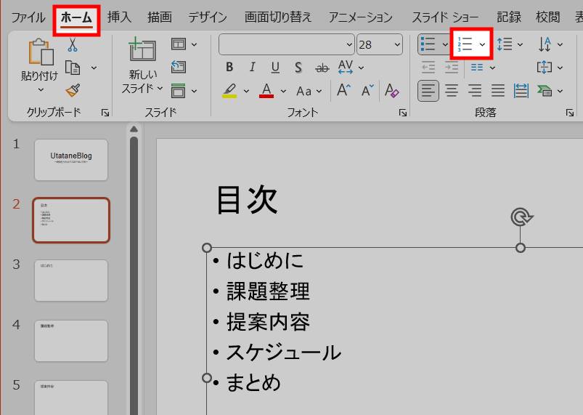Open the font color dropdown arrow
The height and width of the screenshot is (415, 583).
tap(283, 91)
